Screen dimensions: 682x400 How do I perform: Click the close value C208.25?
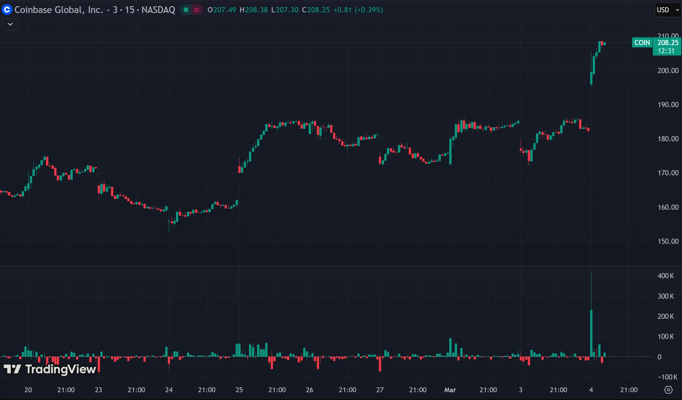pos(316,10)
